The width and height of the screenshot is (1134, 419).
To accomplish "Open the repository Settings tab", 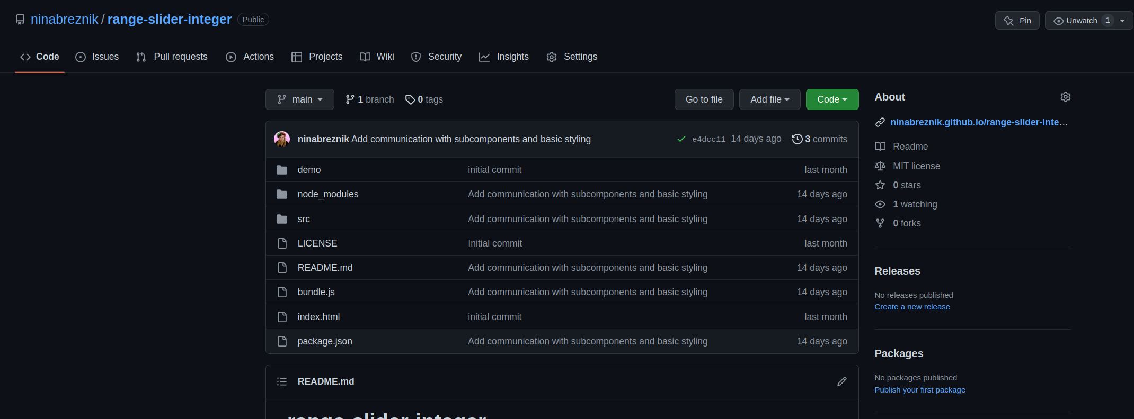I will point(572,57).
